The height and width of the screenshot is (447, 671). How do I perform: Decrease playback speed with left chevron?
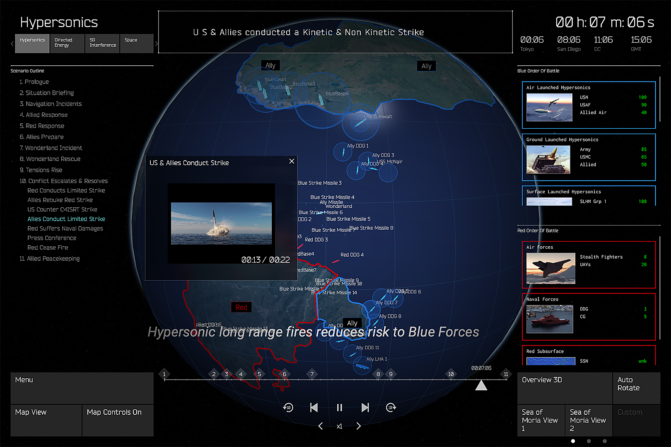click(320, 426)
